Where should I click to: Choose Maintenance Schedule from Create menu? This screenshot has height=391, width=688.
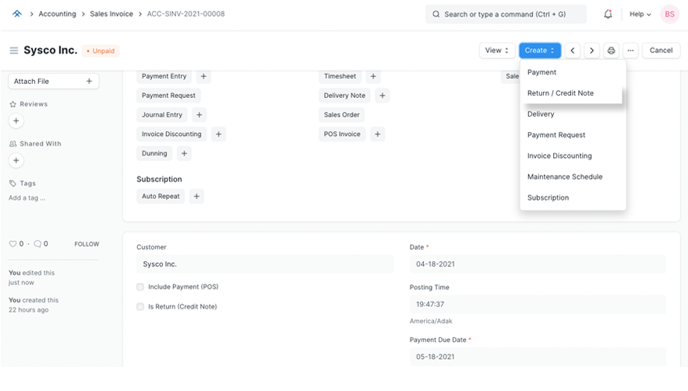pos(565,177)
